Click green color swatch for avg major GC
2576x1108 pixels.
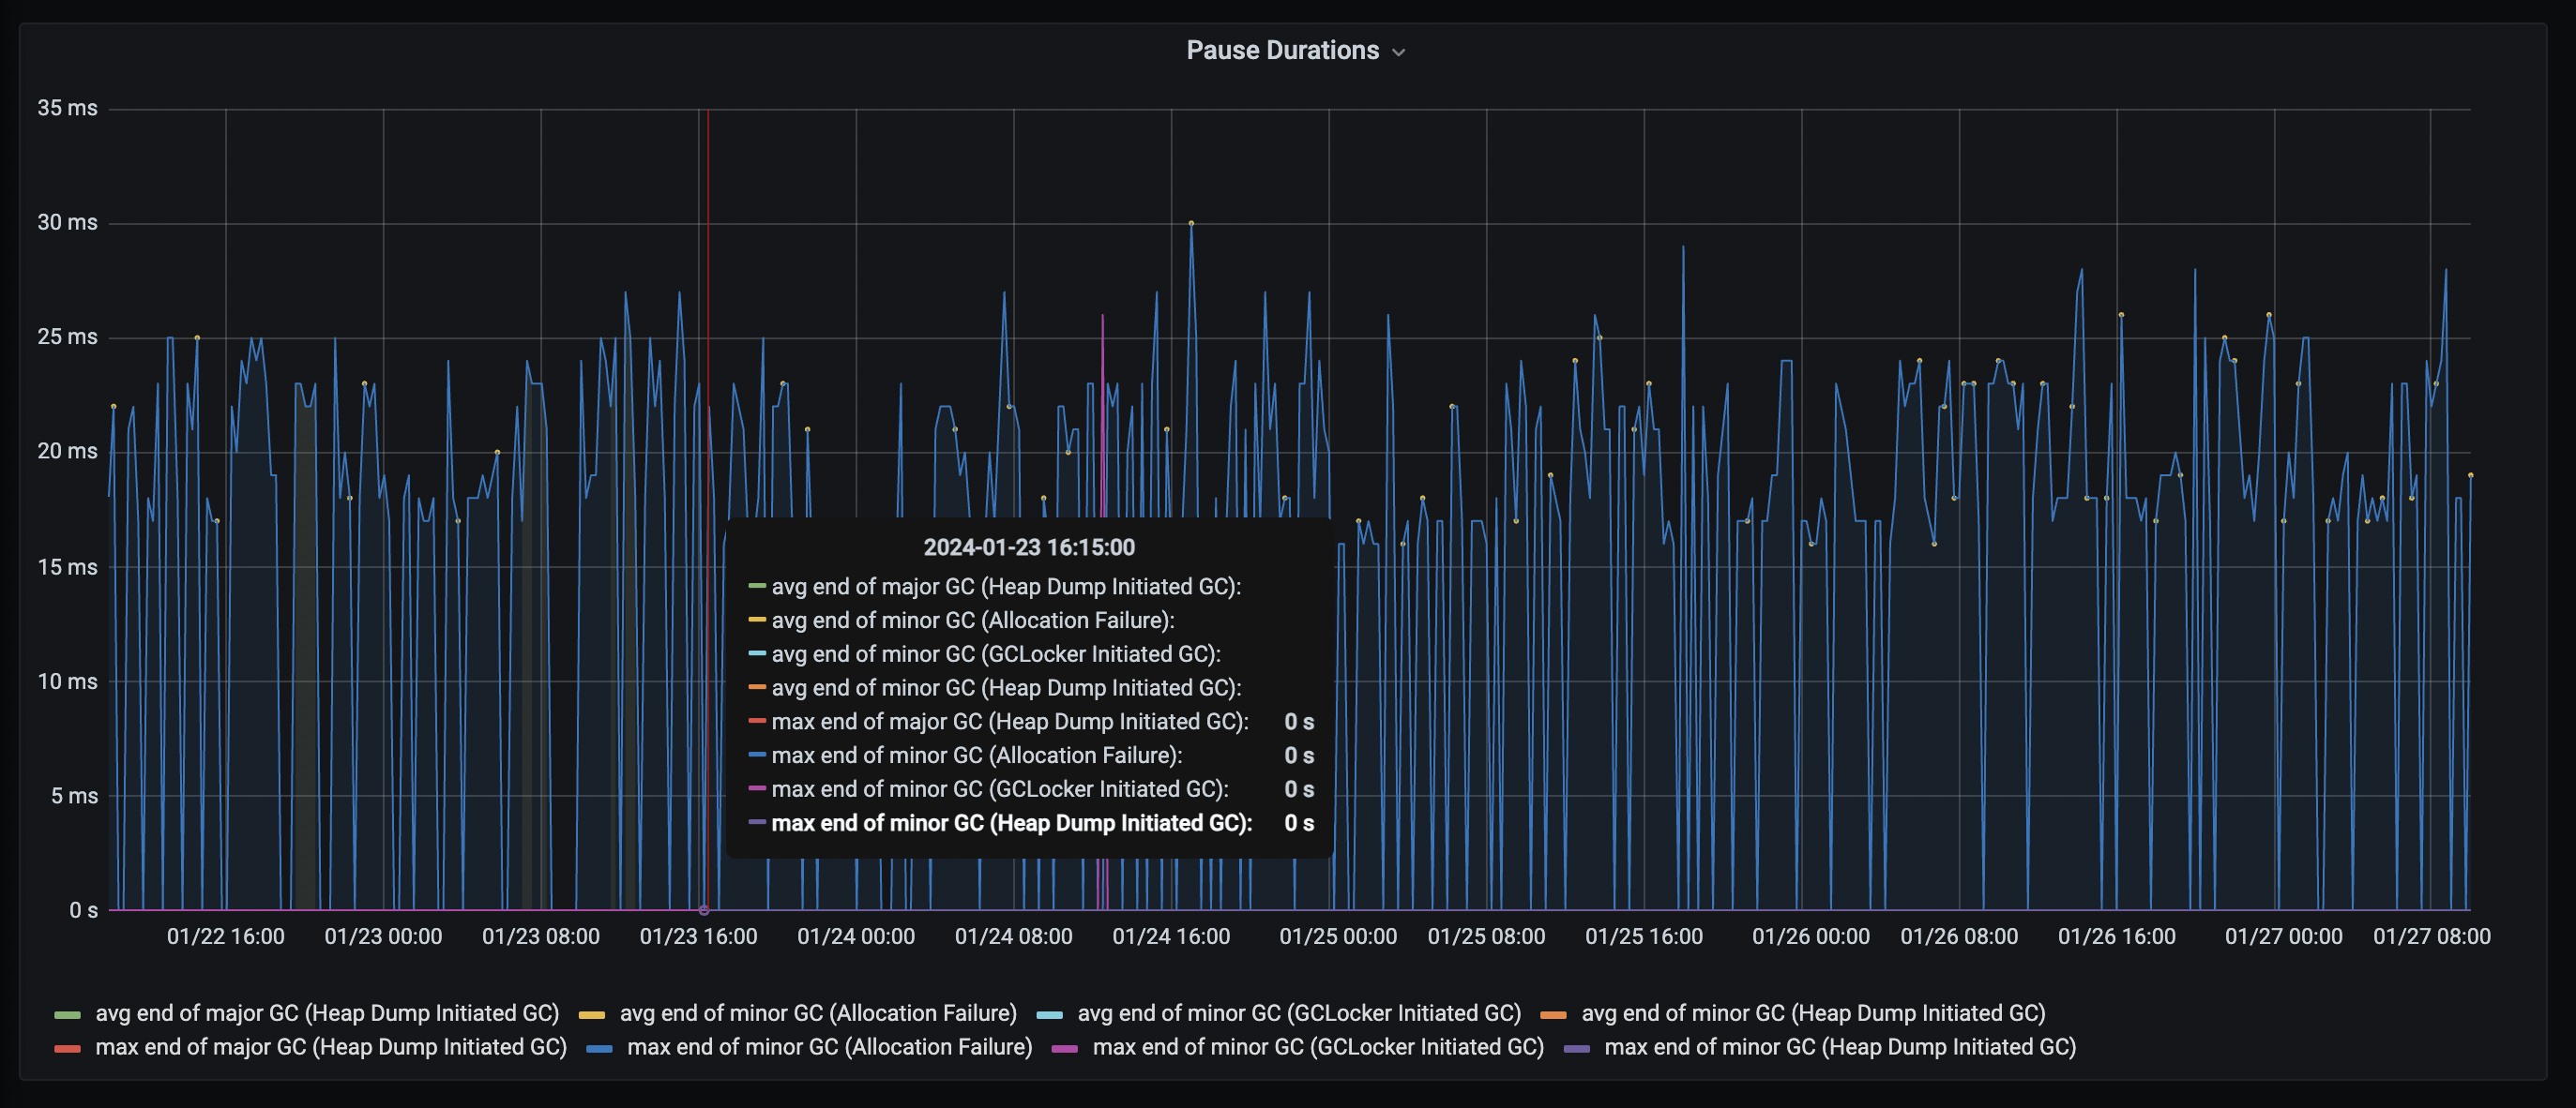point(67,1015)
